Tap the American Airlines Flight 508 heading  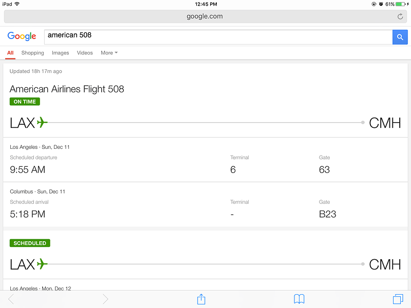pos(67,89)
